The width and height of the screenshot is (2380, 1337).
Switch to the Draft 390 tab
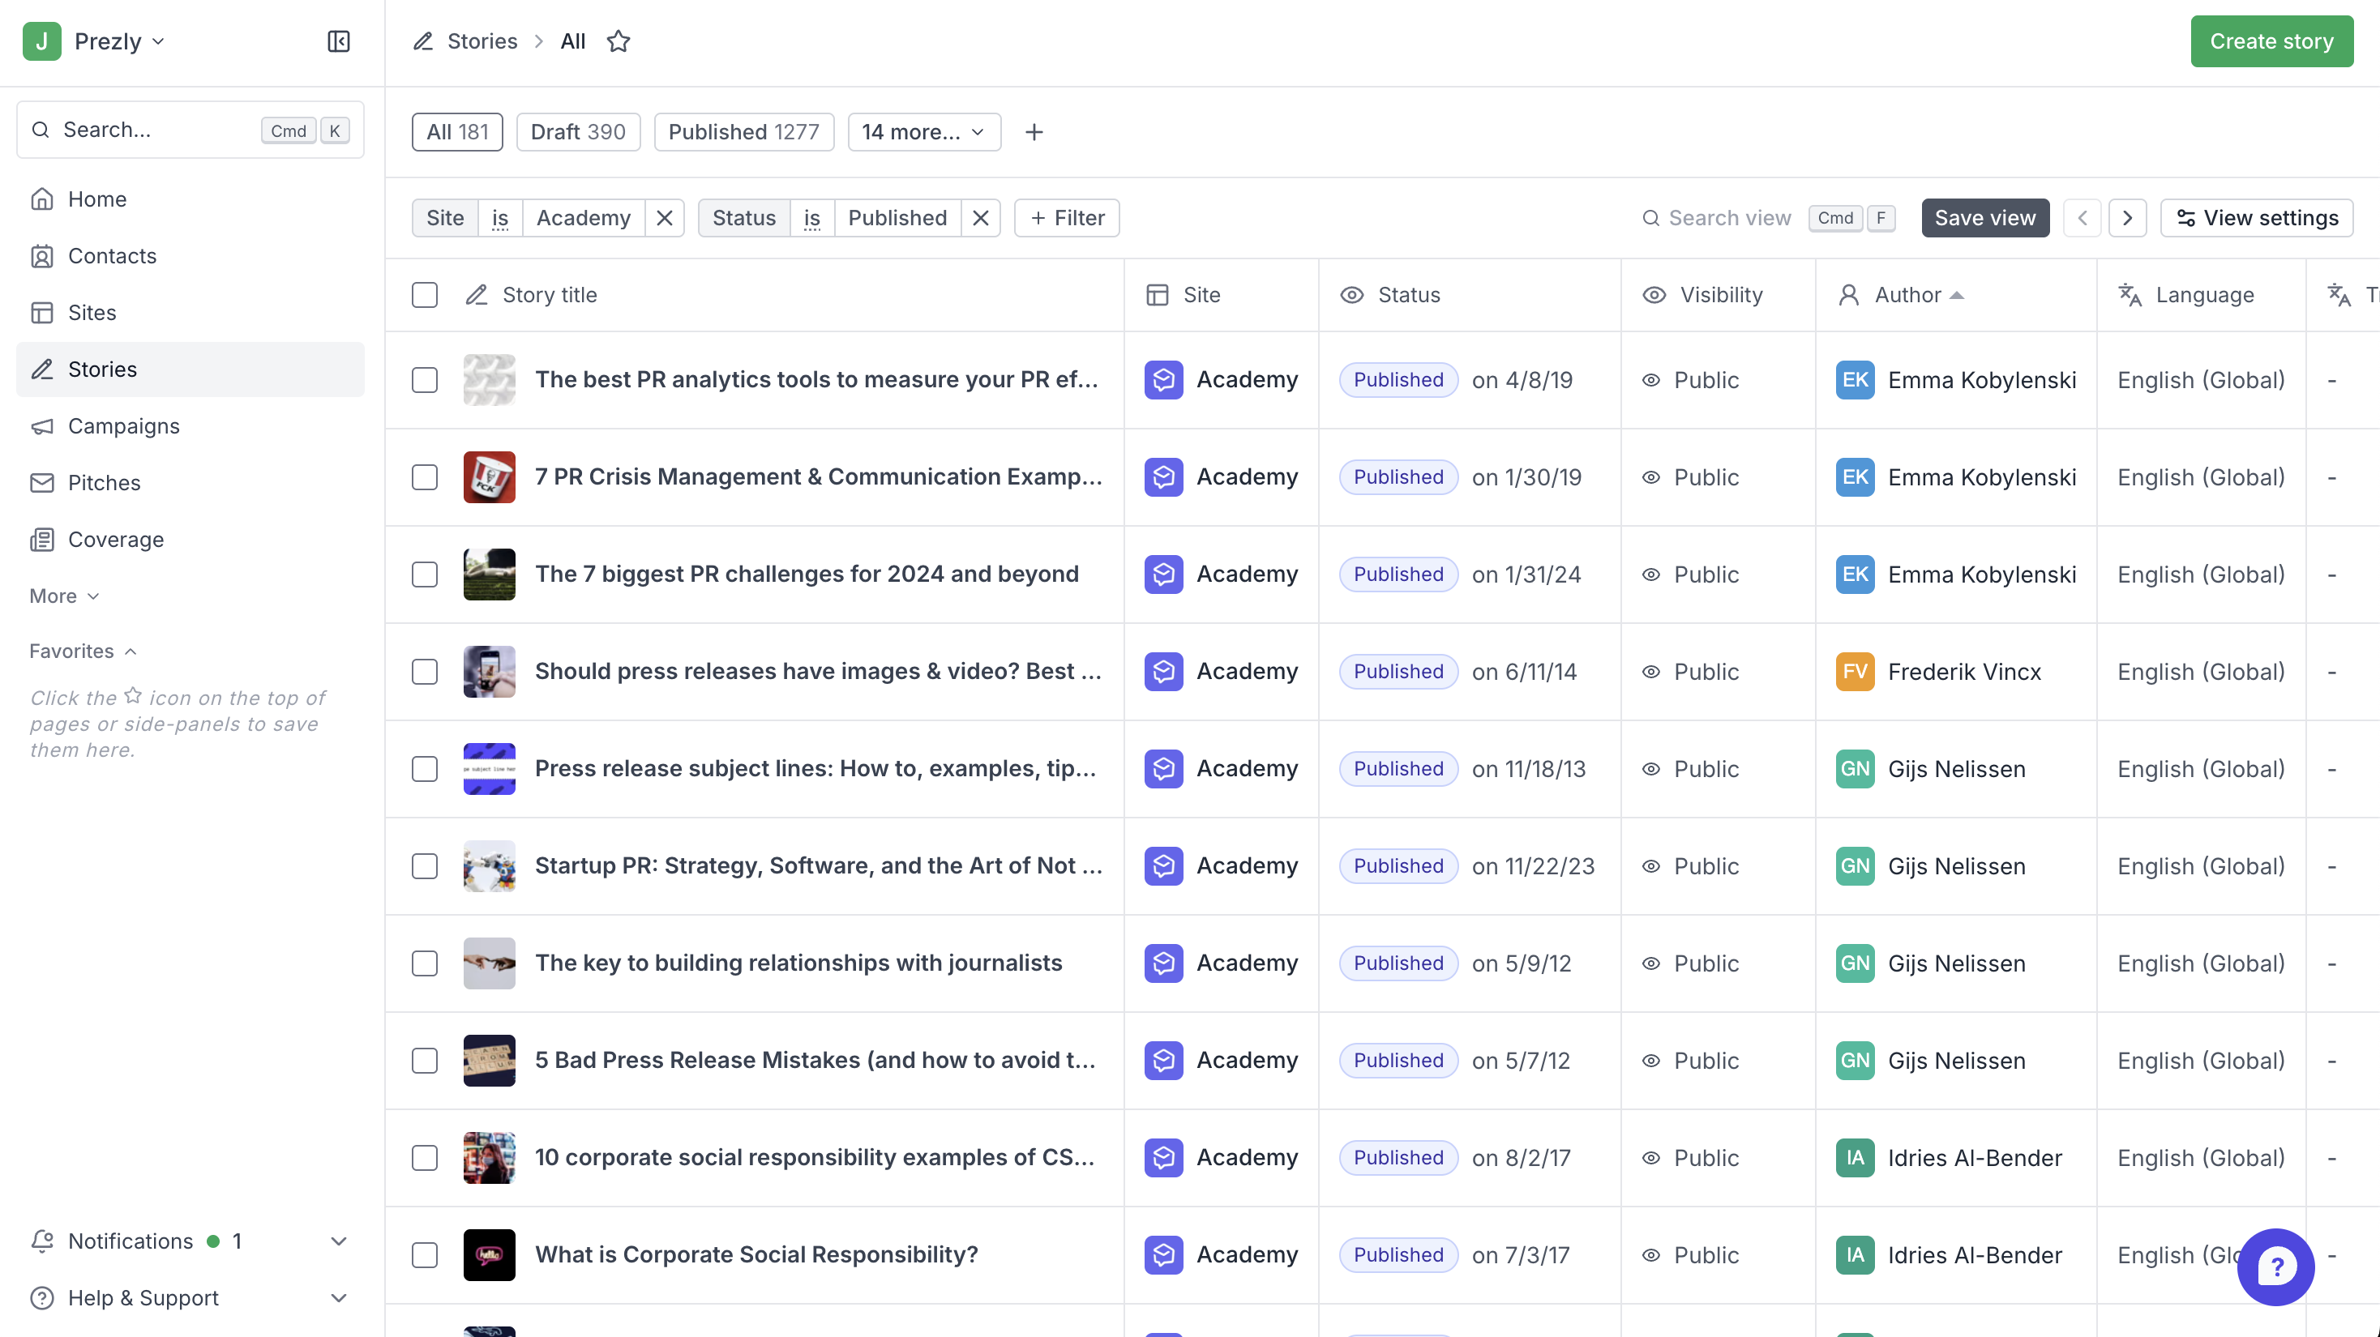tap(577, 132)
